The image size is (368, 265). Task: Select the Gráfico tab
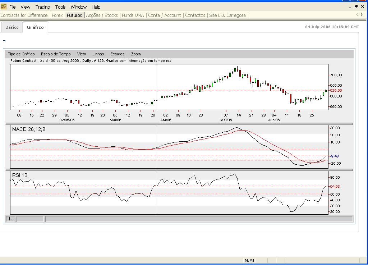[35, 27]
